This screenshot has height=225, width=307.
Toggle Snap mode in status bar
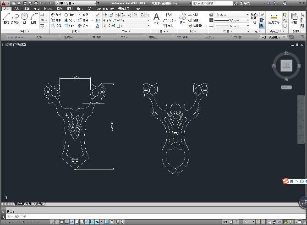pyautogui.click(x=56, y=222)
